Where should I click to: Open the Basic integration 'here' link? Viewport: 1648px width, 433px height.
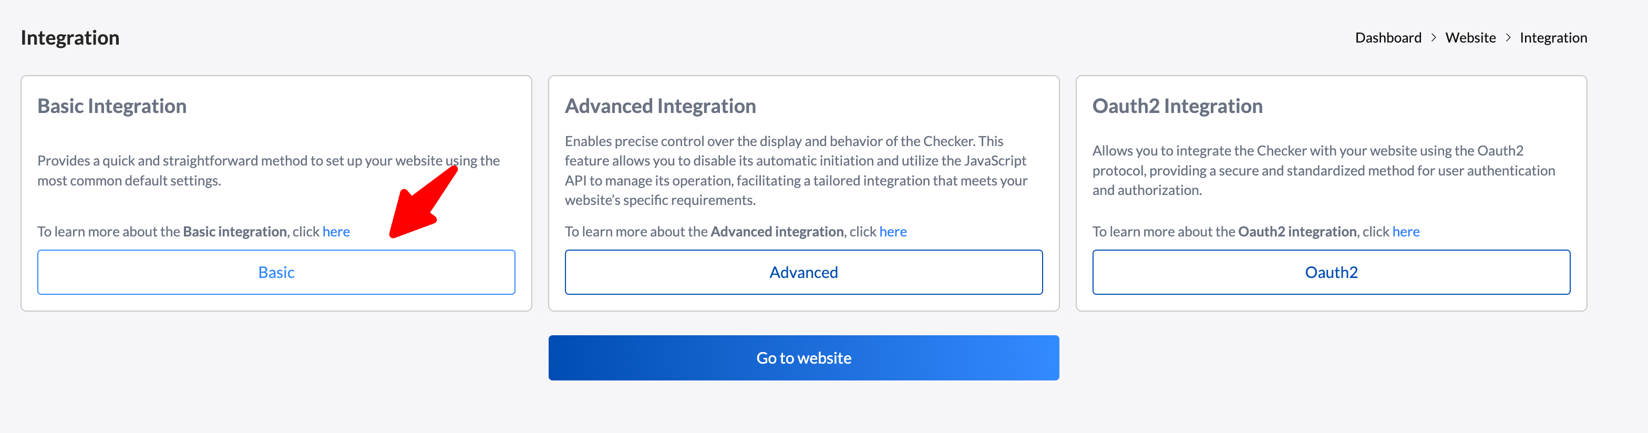[336, 232]
